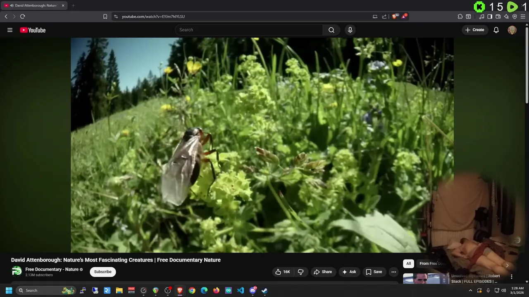Screen dimensions: 529x297
Task: Toggle the browser sidebar panel
Action: coord(490,16)
